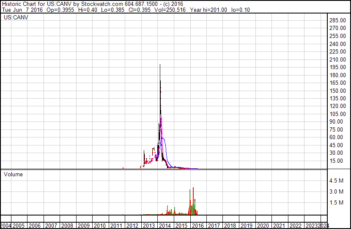Click the Lo=0.385 daily low value
The height and width of the screenshot is (229, 351).
(x=112, y=10)
